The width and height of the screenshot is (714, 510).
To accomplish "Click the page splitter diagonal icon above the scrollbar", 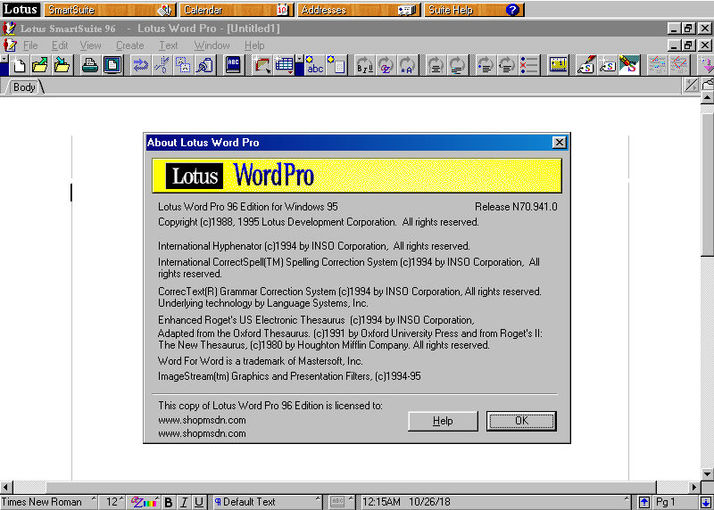I will tap(691, 85).
